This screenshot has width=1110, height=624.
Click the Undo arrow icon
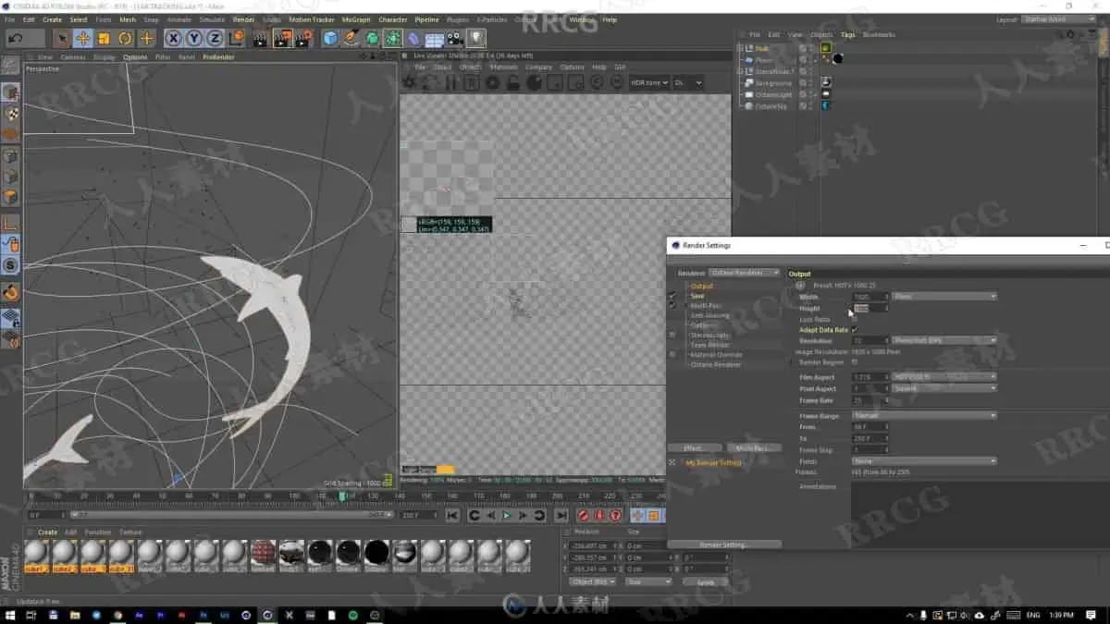(x=15, y=38)
